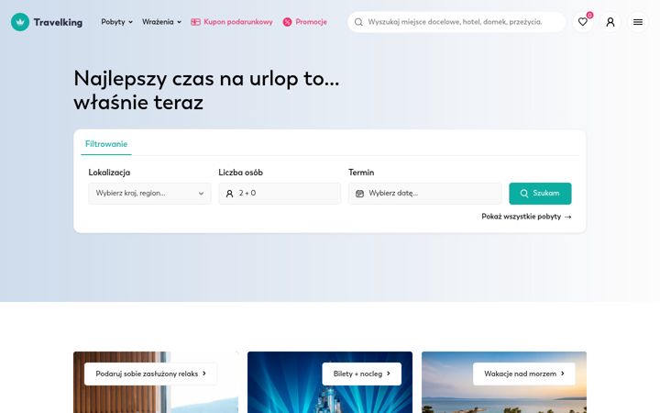
Task: Click the magnifier icon in the search bar
Action: (x=358, y=22)
